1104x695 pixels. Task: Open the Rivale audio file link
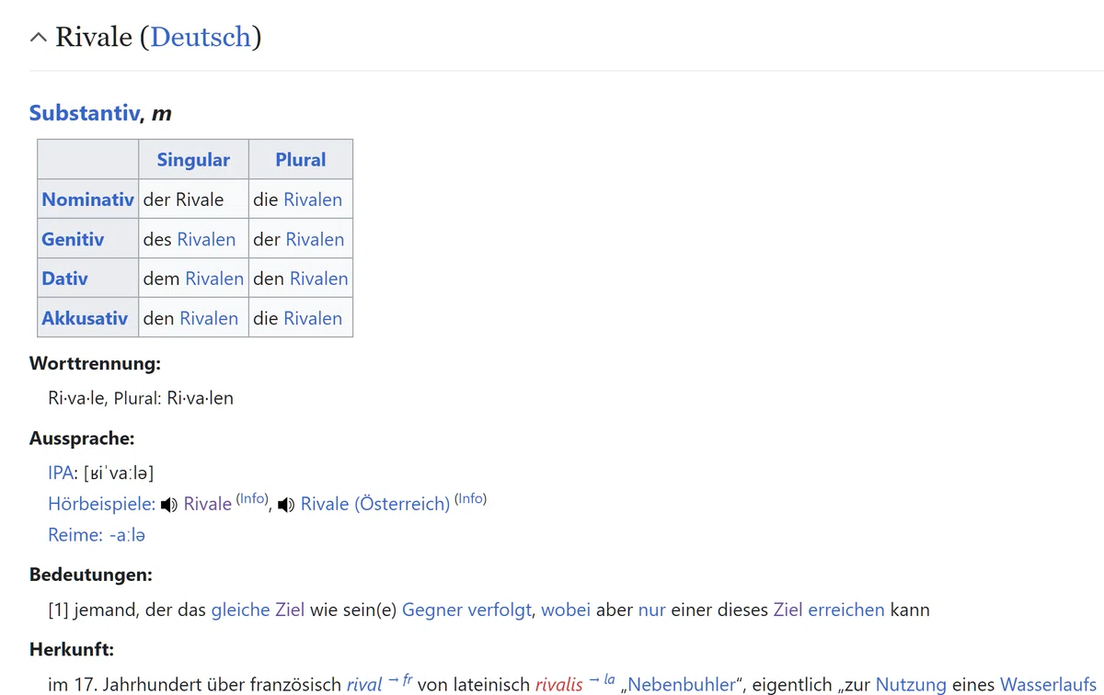click(x=208, y=504)
